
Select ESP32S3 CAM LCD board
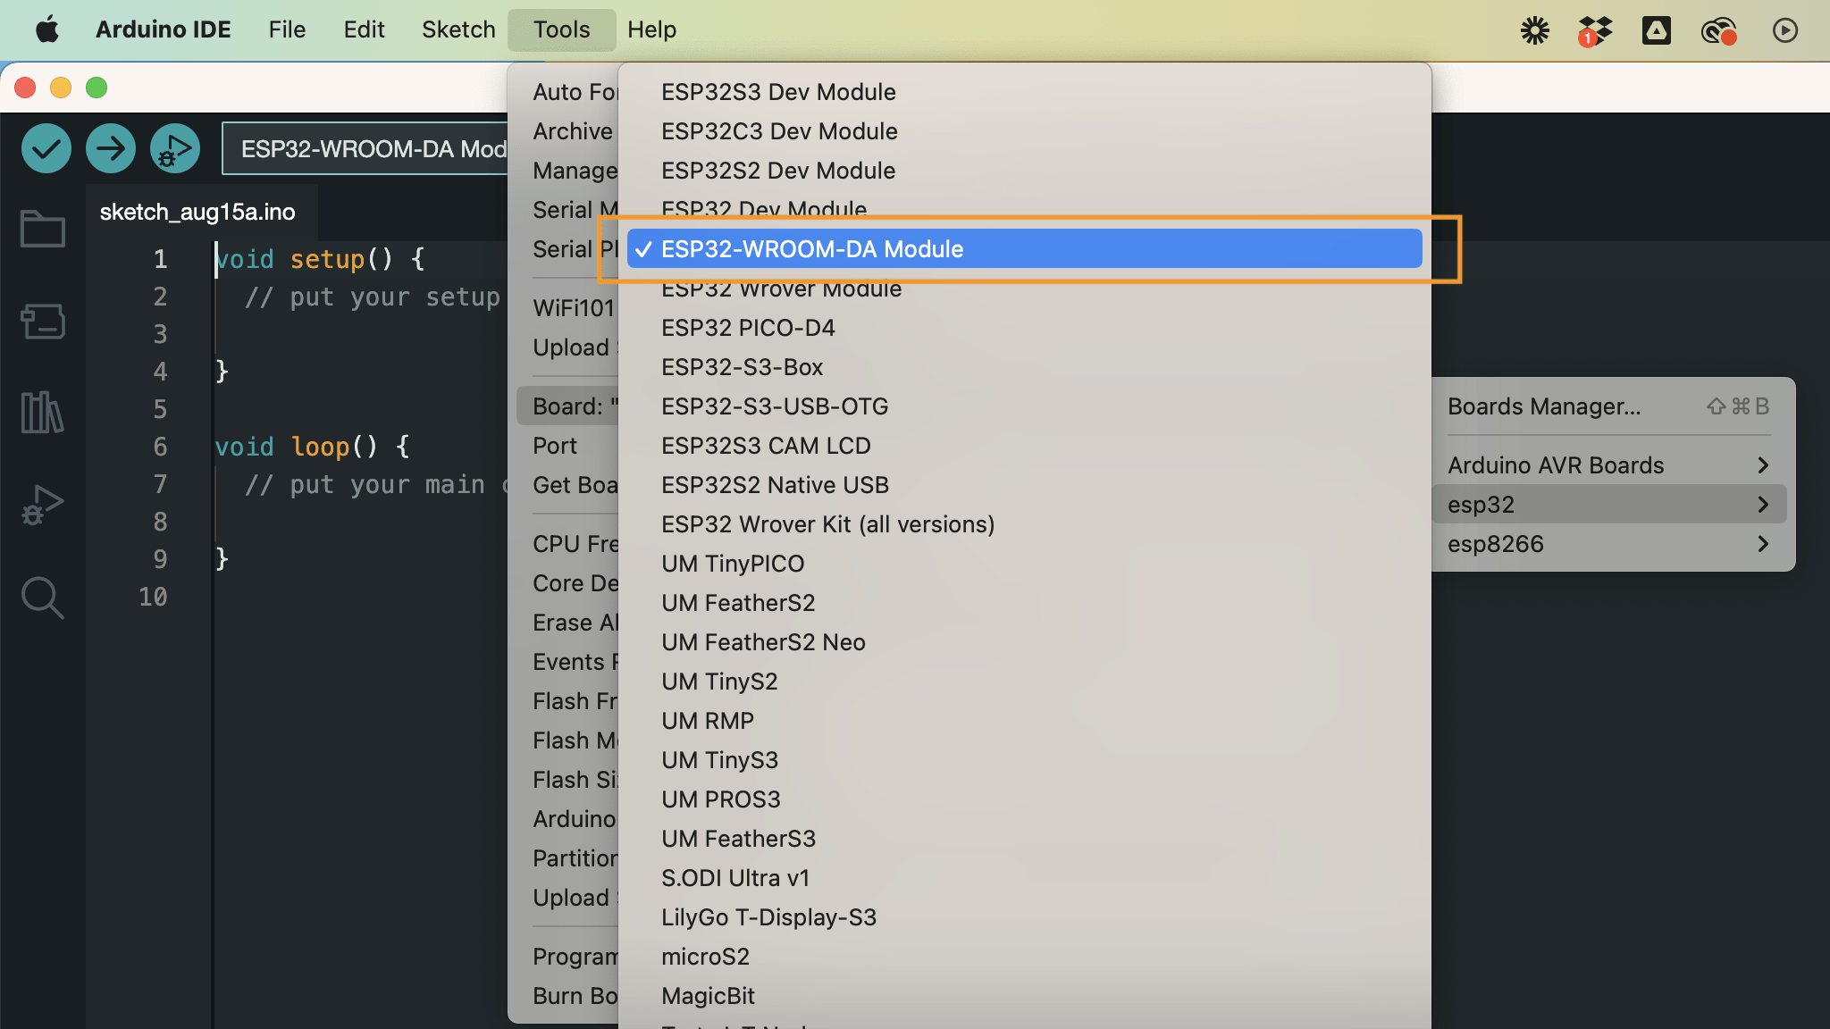[1024, 446]
